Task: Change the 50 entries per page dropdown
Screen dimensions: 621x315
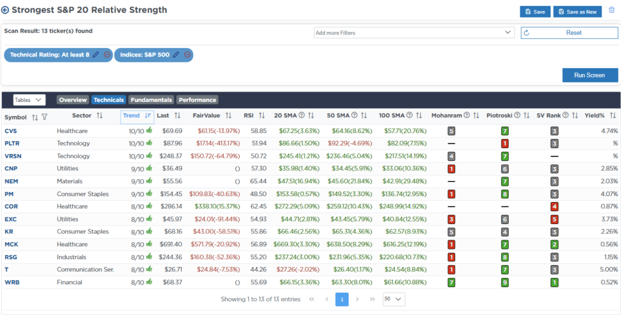Action: [394, 299]
